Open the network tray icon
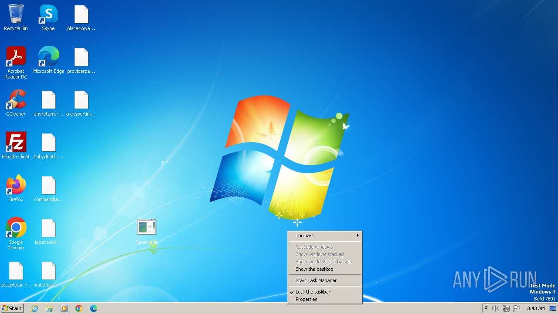558x314 pixels. (506, 308)
